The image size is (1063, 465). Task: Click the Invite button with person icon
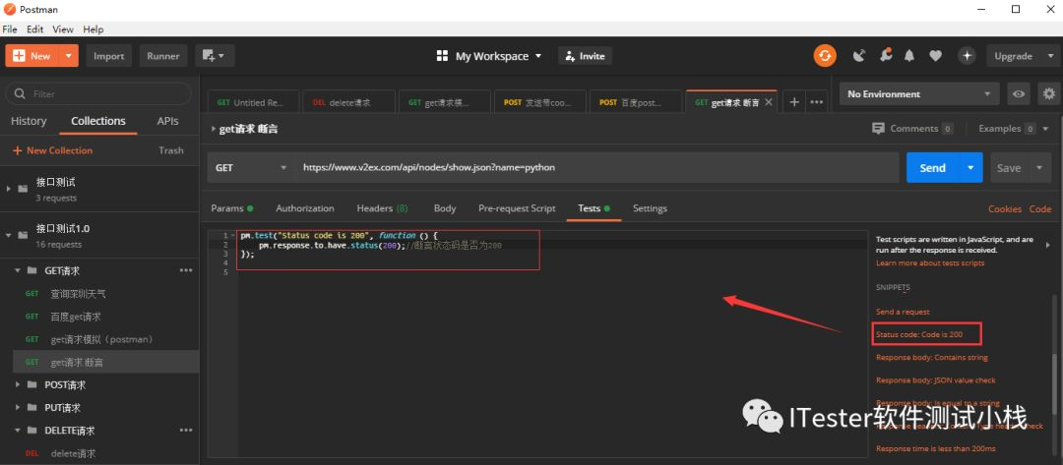[585, 55]
